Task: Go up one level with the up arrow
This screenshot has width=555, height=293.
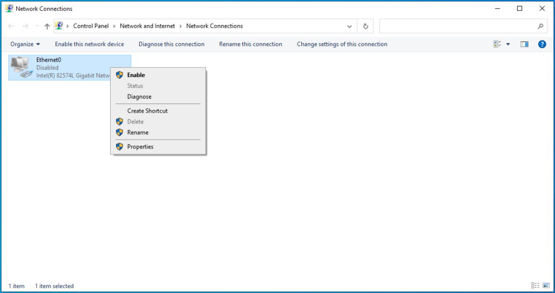Action: [x=47, y=26]
